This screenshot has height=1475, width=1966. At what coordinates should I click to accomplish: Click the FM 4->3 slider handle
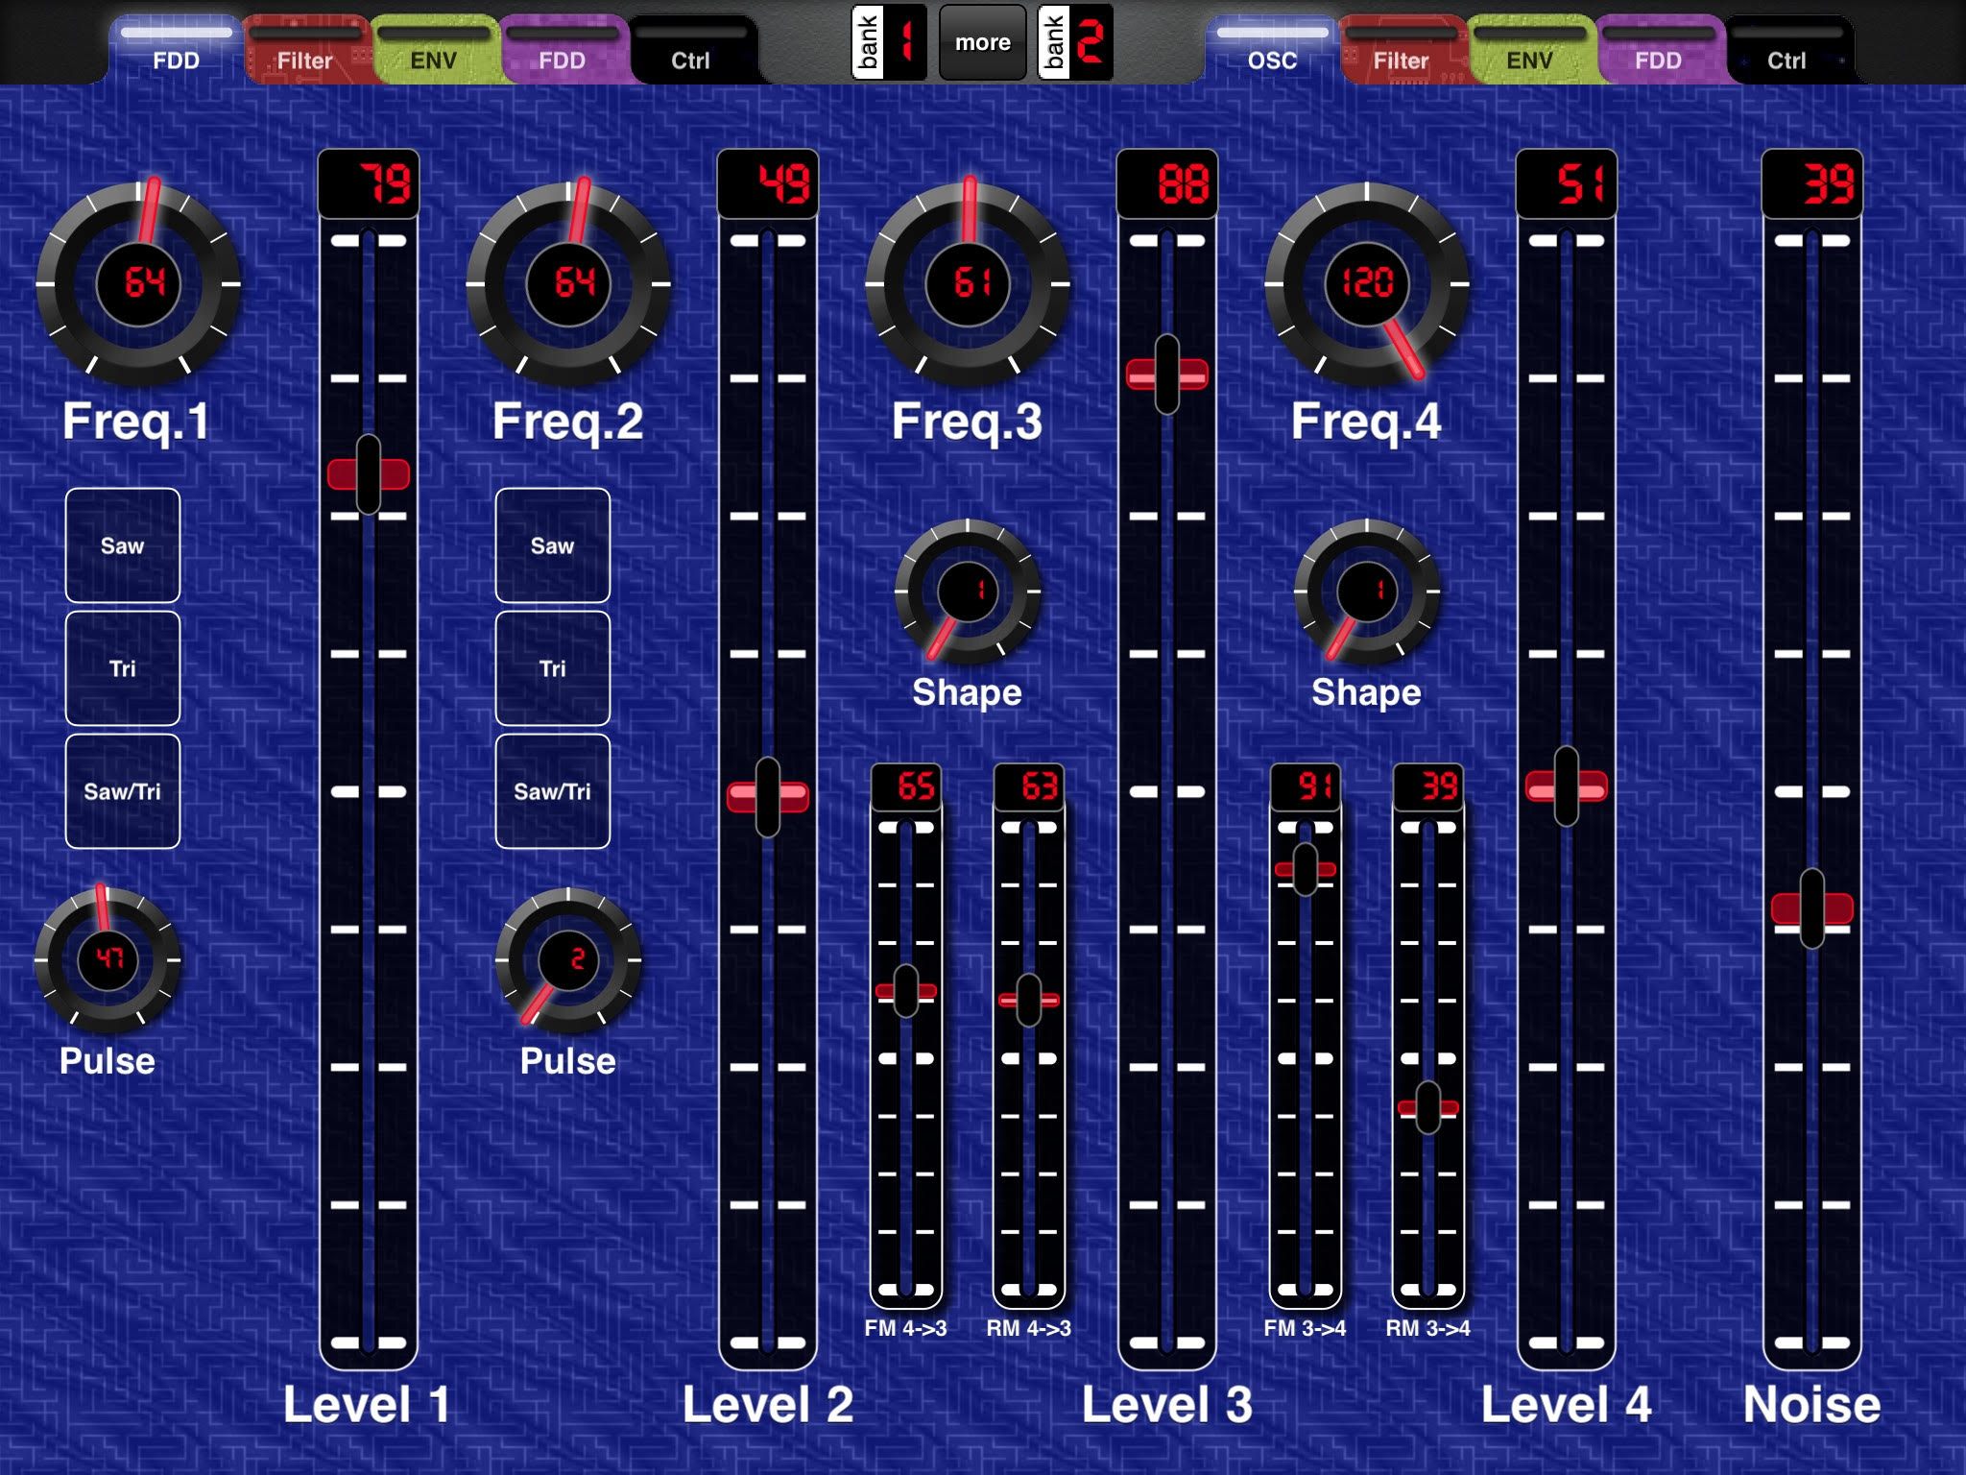906,991
